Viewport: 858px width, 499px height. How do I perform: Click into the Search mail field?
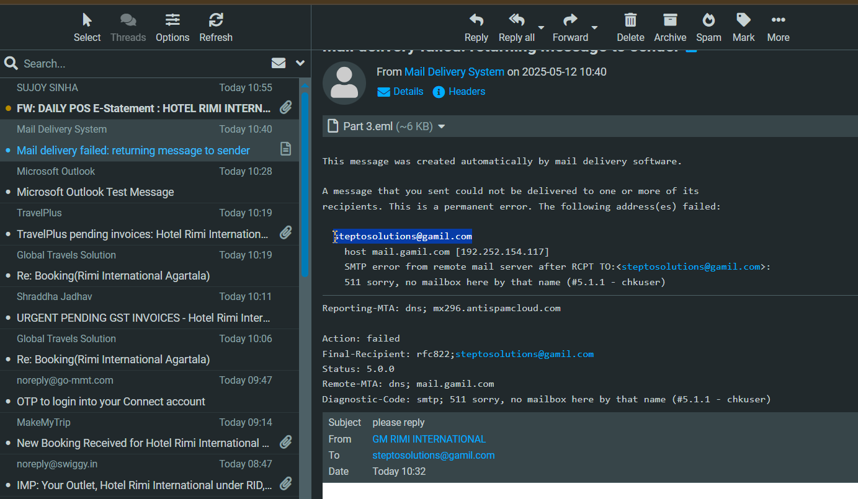click(143, 64)
